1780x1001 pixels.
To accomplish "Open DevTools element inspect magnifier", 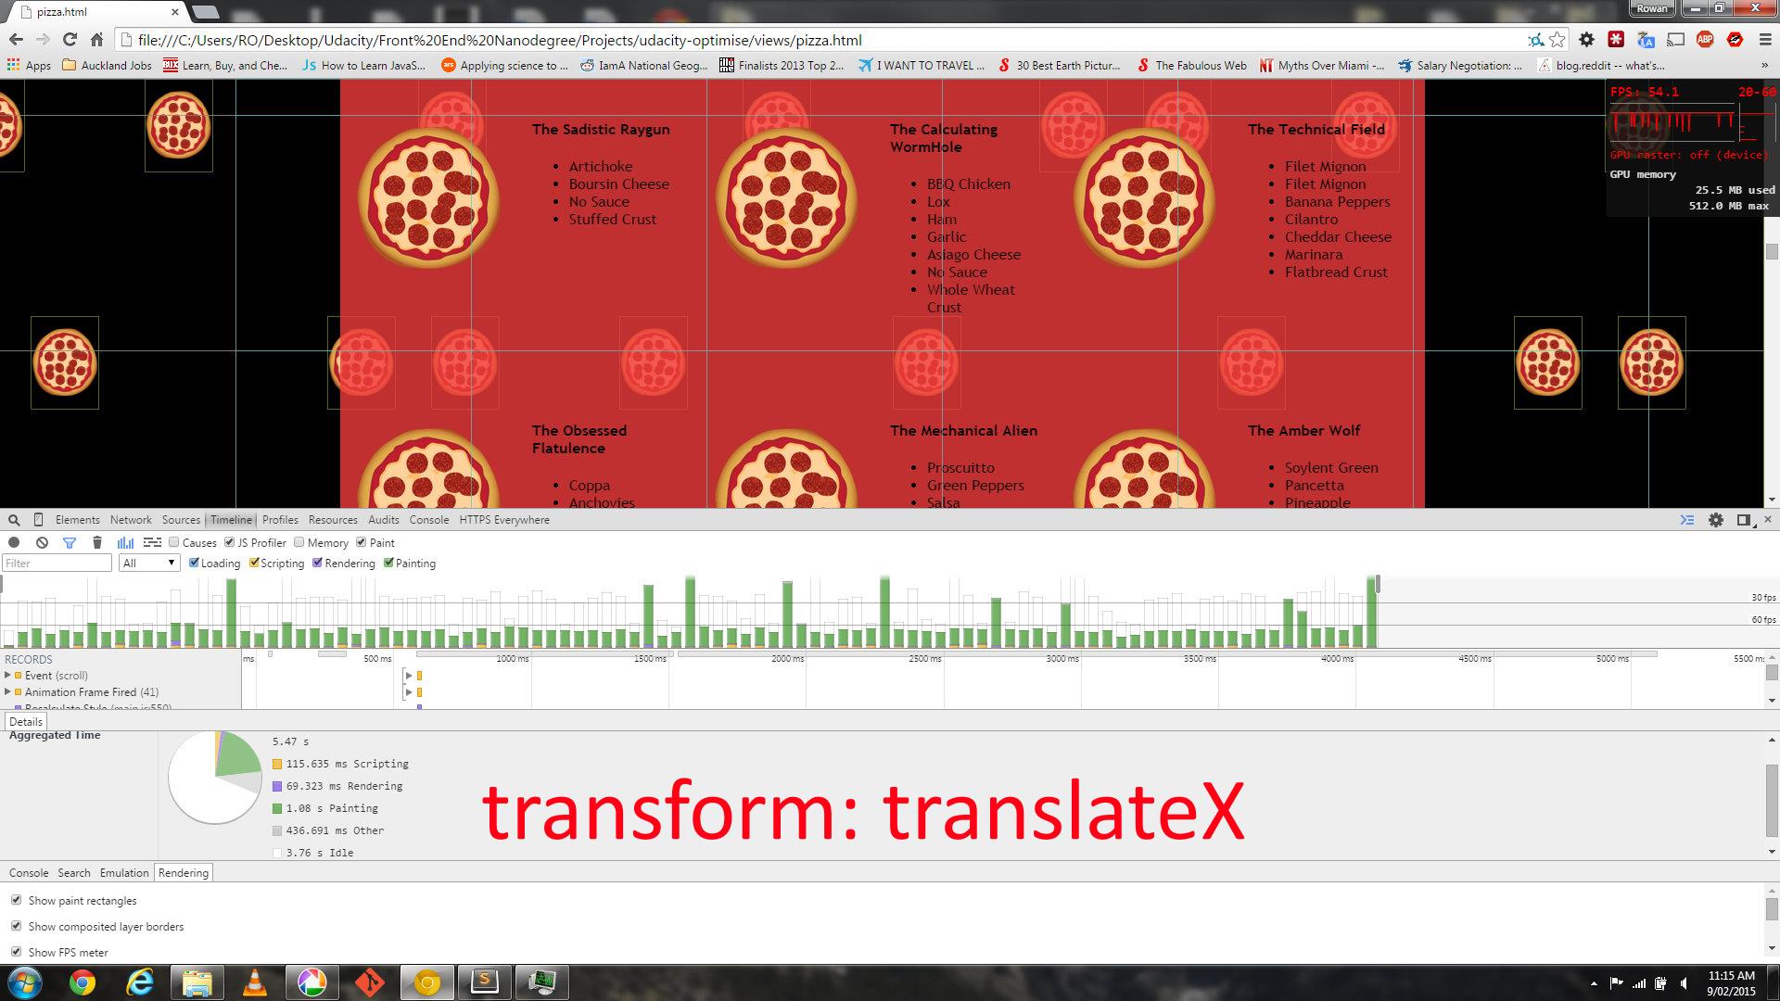I will [x=14, y=520].
